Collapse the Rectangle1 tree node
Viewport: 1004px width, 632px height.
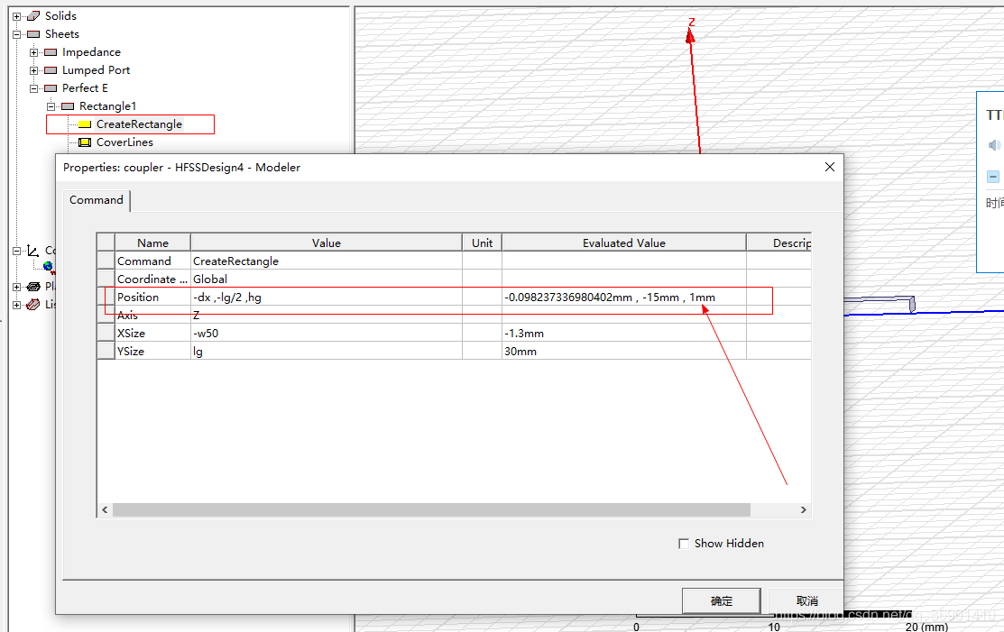click(x=51, y=106)
